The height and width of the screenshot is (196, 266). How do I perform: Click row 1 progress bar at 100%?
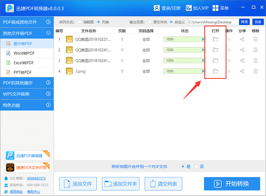[185, 39]
